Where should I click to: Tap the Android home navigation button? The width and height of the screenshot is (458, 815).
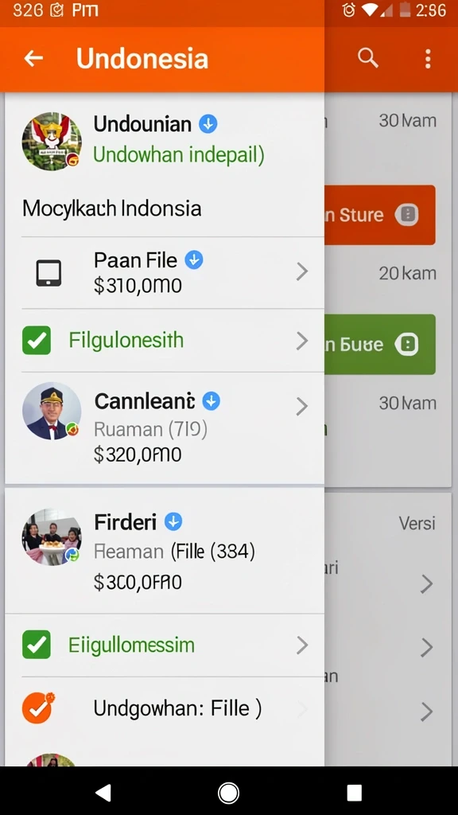point(228,793)
